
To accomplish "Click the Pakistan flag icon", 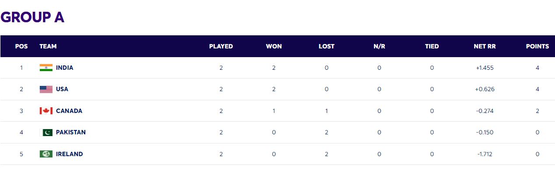I will click(46, 133).
